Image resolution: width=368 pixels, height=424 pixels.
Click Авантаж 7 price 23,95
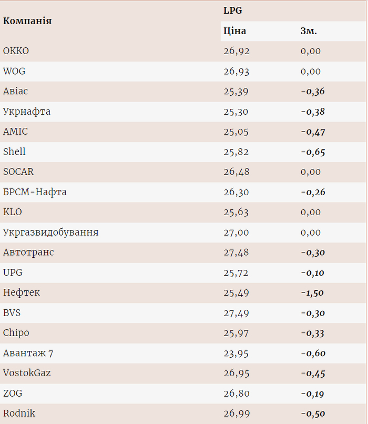coord(236,353)
